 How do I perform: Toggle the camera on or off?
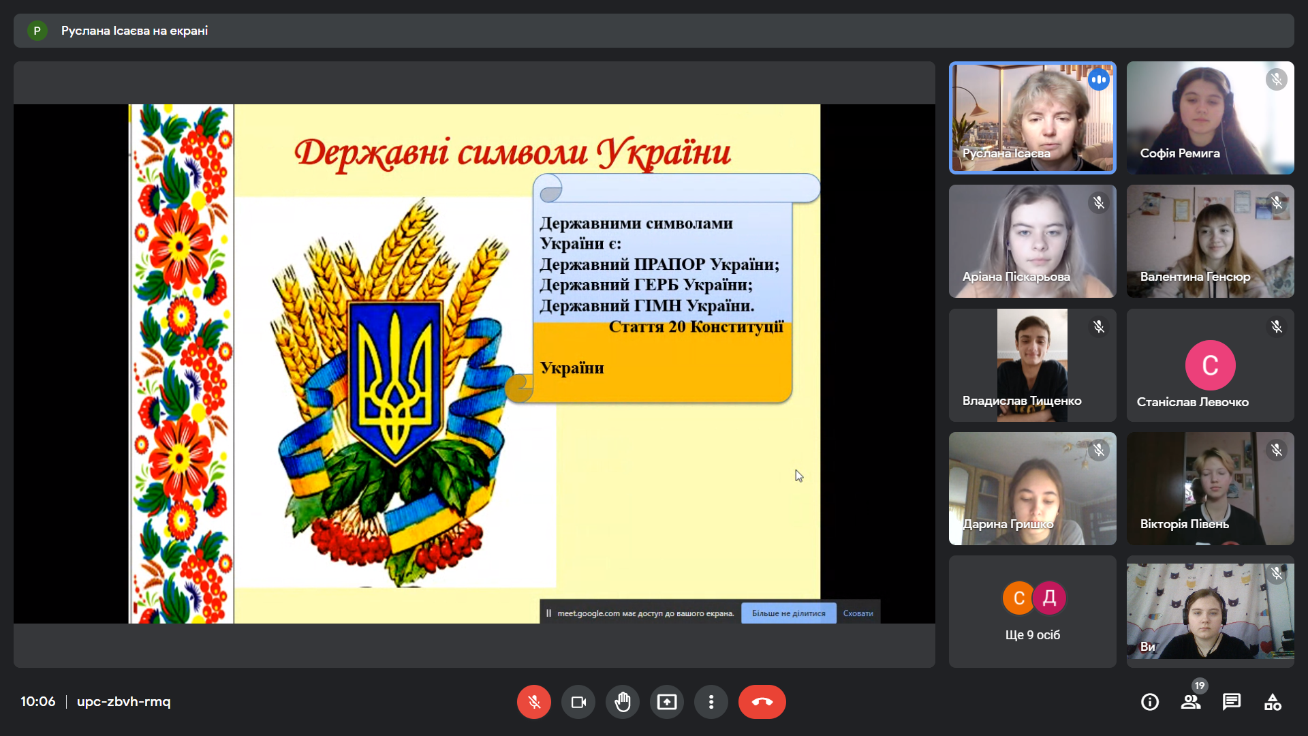point(578,702)
